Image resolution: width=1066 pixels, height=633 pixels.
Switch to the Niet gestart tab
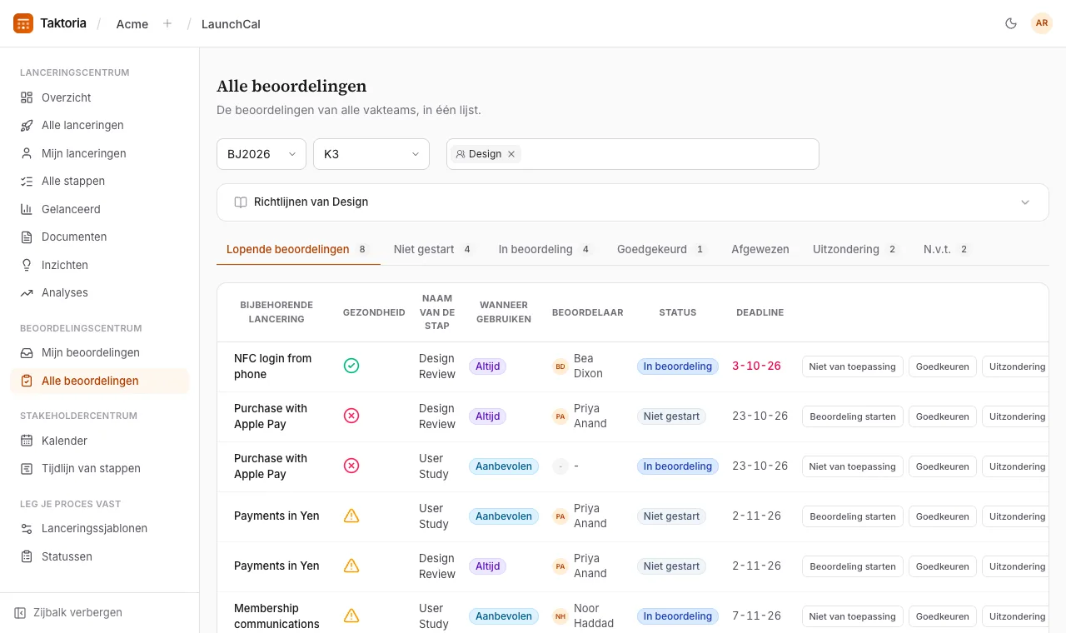[x=433, y=249]
